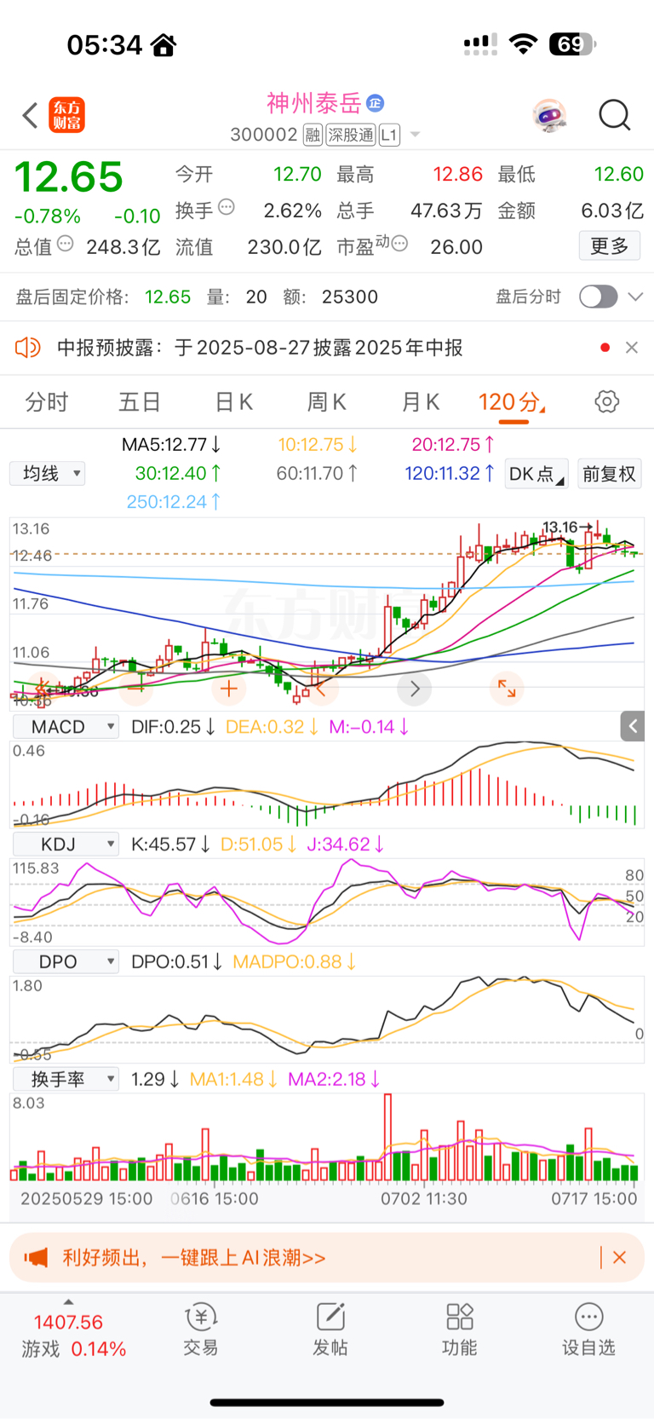Expand chart to fullscreen icon
Viewport: 654px width, 1419px height.
click(507, 689)
